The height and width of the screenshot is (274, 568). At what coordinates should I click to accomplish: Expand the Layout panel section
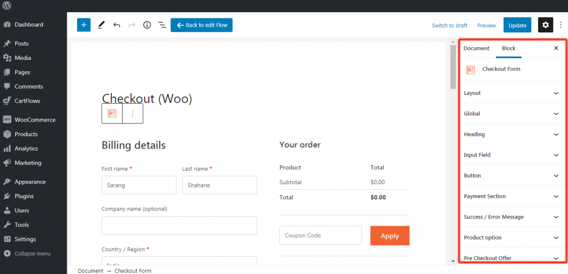(510, 93)
